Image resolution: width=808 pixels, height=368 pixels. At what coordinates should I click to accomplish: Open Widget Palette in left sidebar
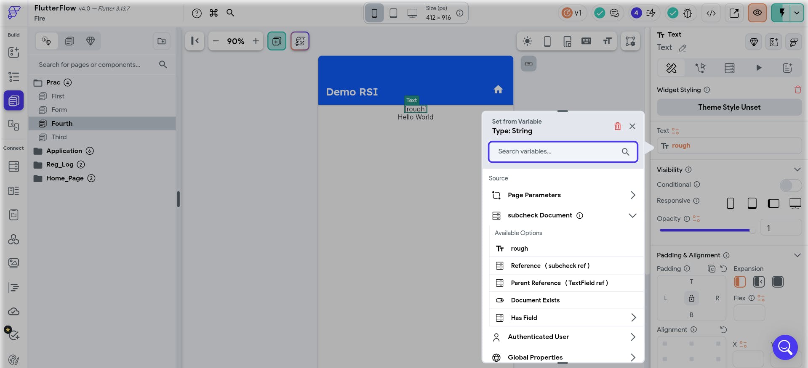coord(13,52)
